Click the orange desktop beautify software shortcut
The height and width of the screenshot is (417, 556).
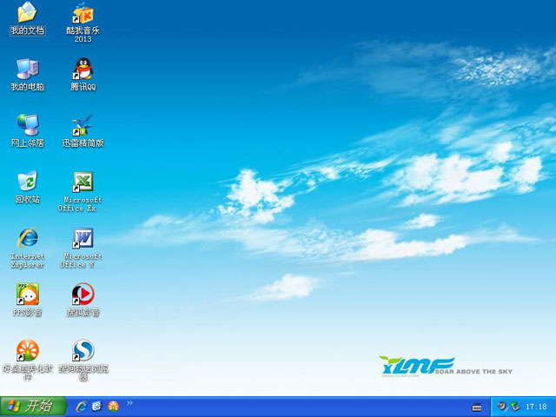[27, 350]
